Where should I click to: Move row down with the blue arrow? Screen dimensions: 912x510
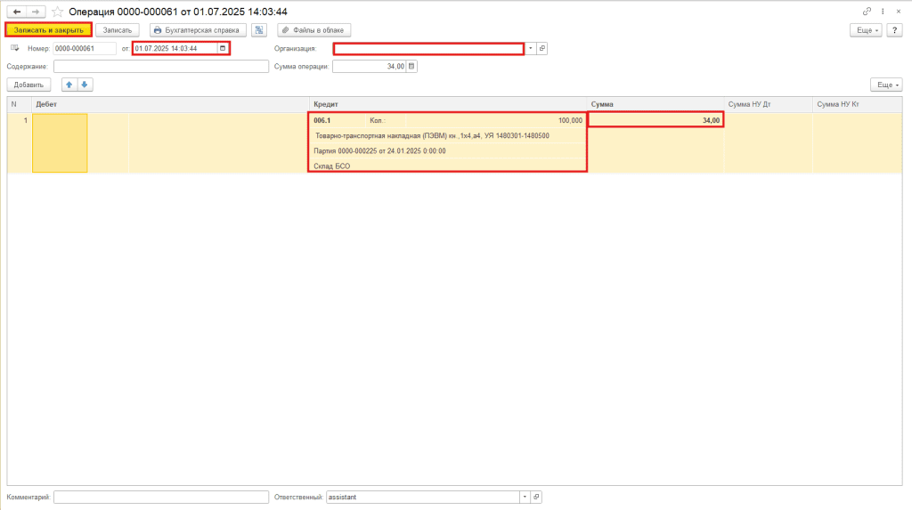85,85
